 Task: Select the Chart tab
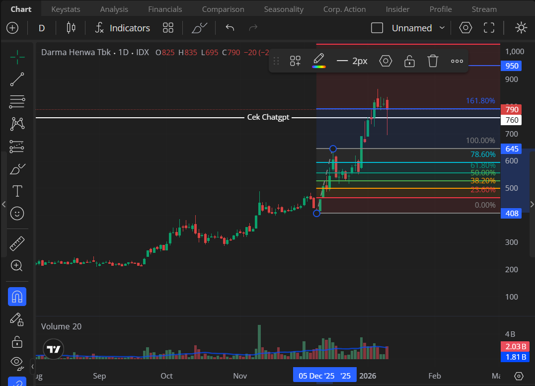coord(21,9)
